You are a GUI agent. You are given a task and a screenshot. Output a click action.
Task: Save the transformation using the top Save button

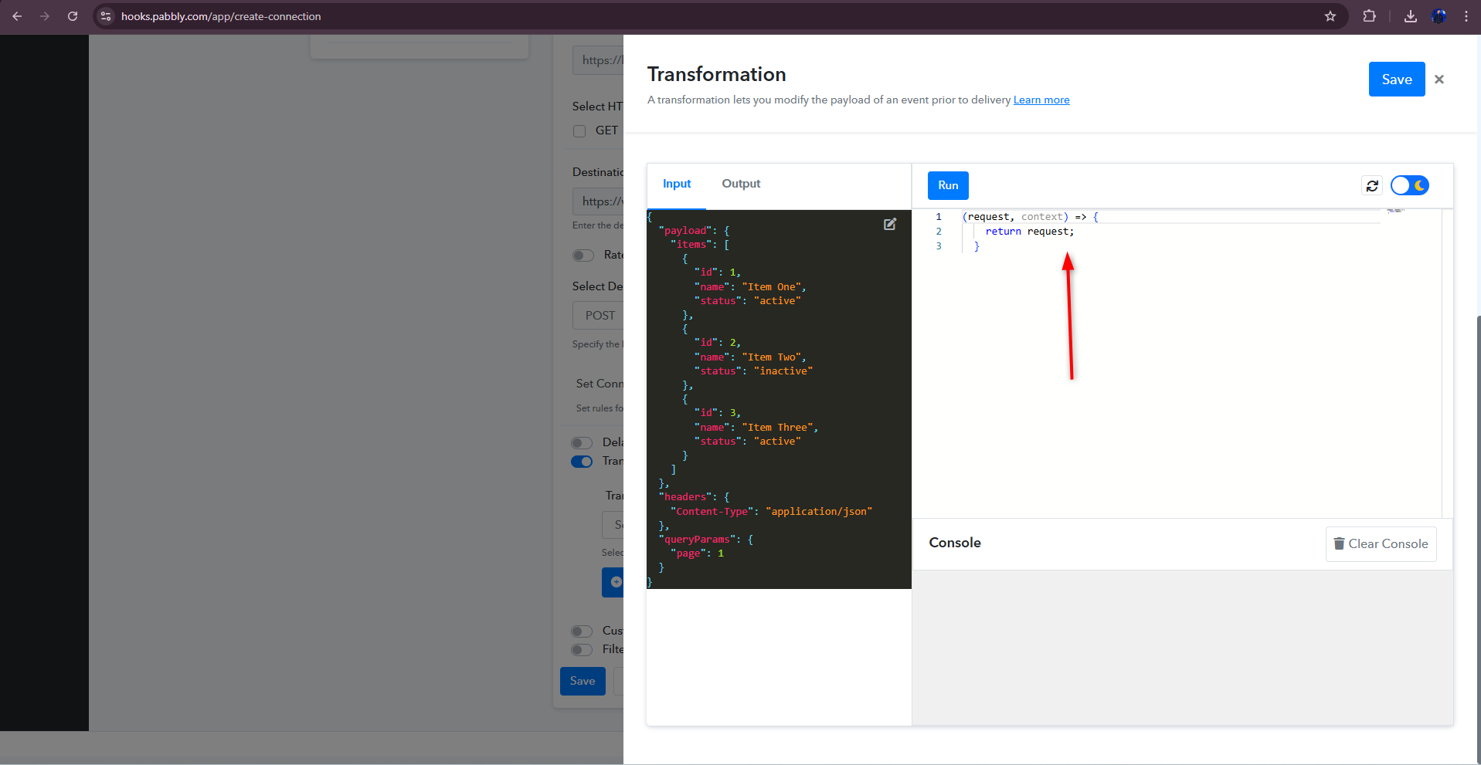(1397, 80)
